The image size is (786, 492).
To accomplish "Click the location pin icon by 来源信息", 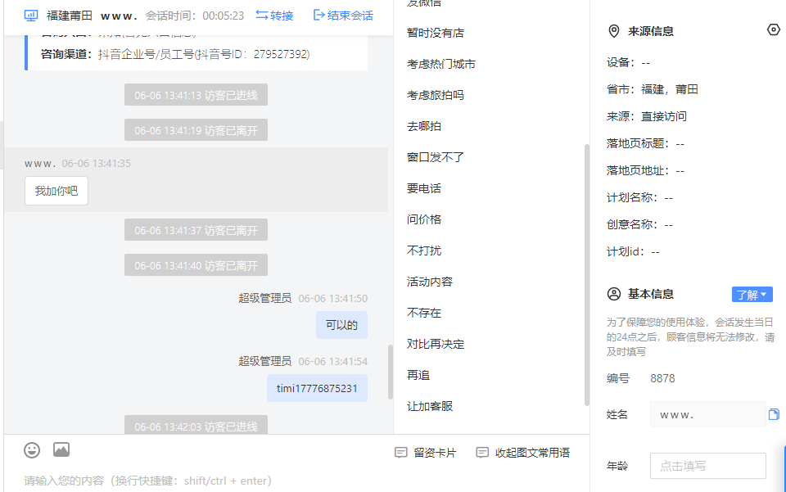I will click(613, 31).
